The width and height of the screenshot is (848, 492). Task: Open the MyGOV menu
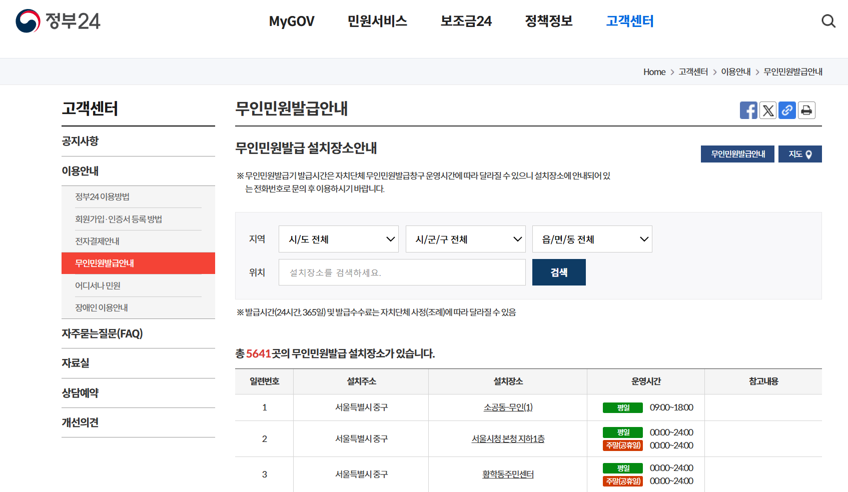coord(292,21)
